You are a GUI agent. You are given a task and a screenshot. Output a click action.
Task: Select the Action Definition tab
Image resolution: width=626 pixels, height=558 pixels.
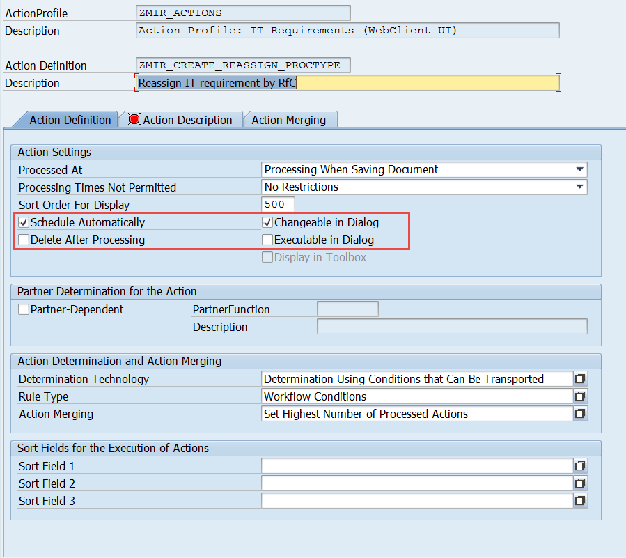click(70, 120)
